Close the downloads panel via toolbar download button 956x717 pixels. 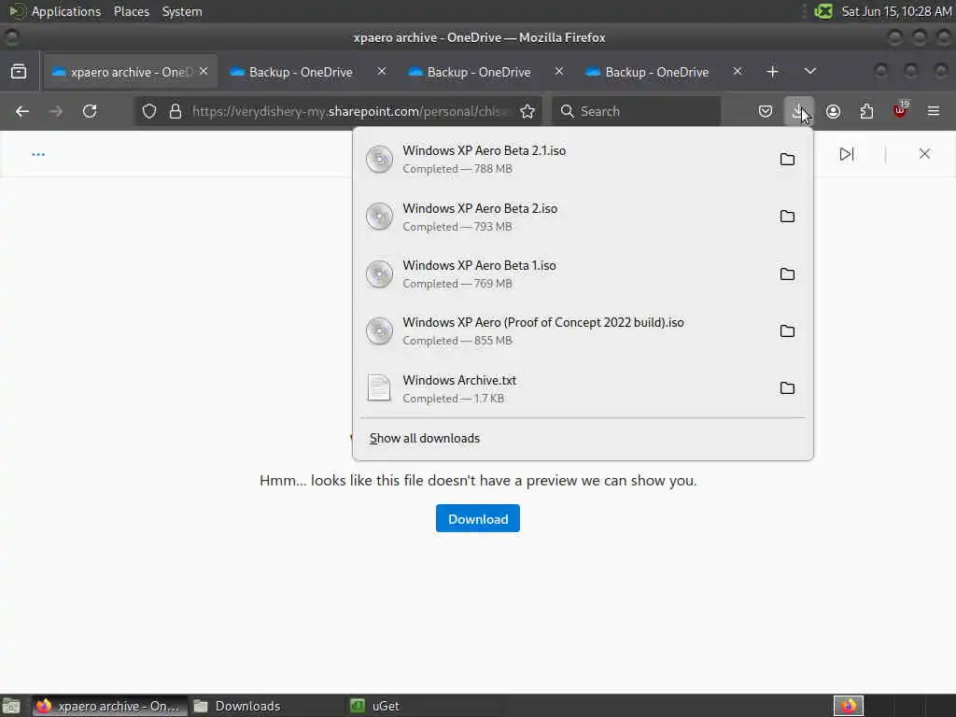tap(799, 111)
